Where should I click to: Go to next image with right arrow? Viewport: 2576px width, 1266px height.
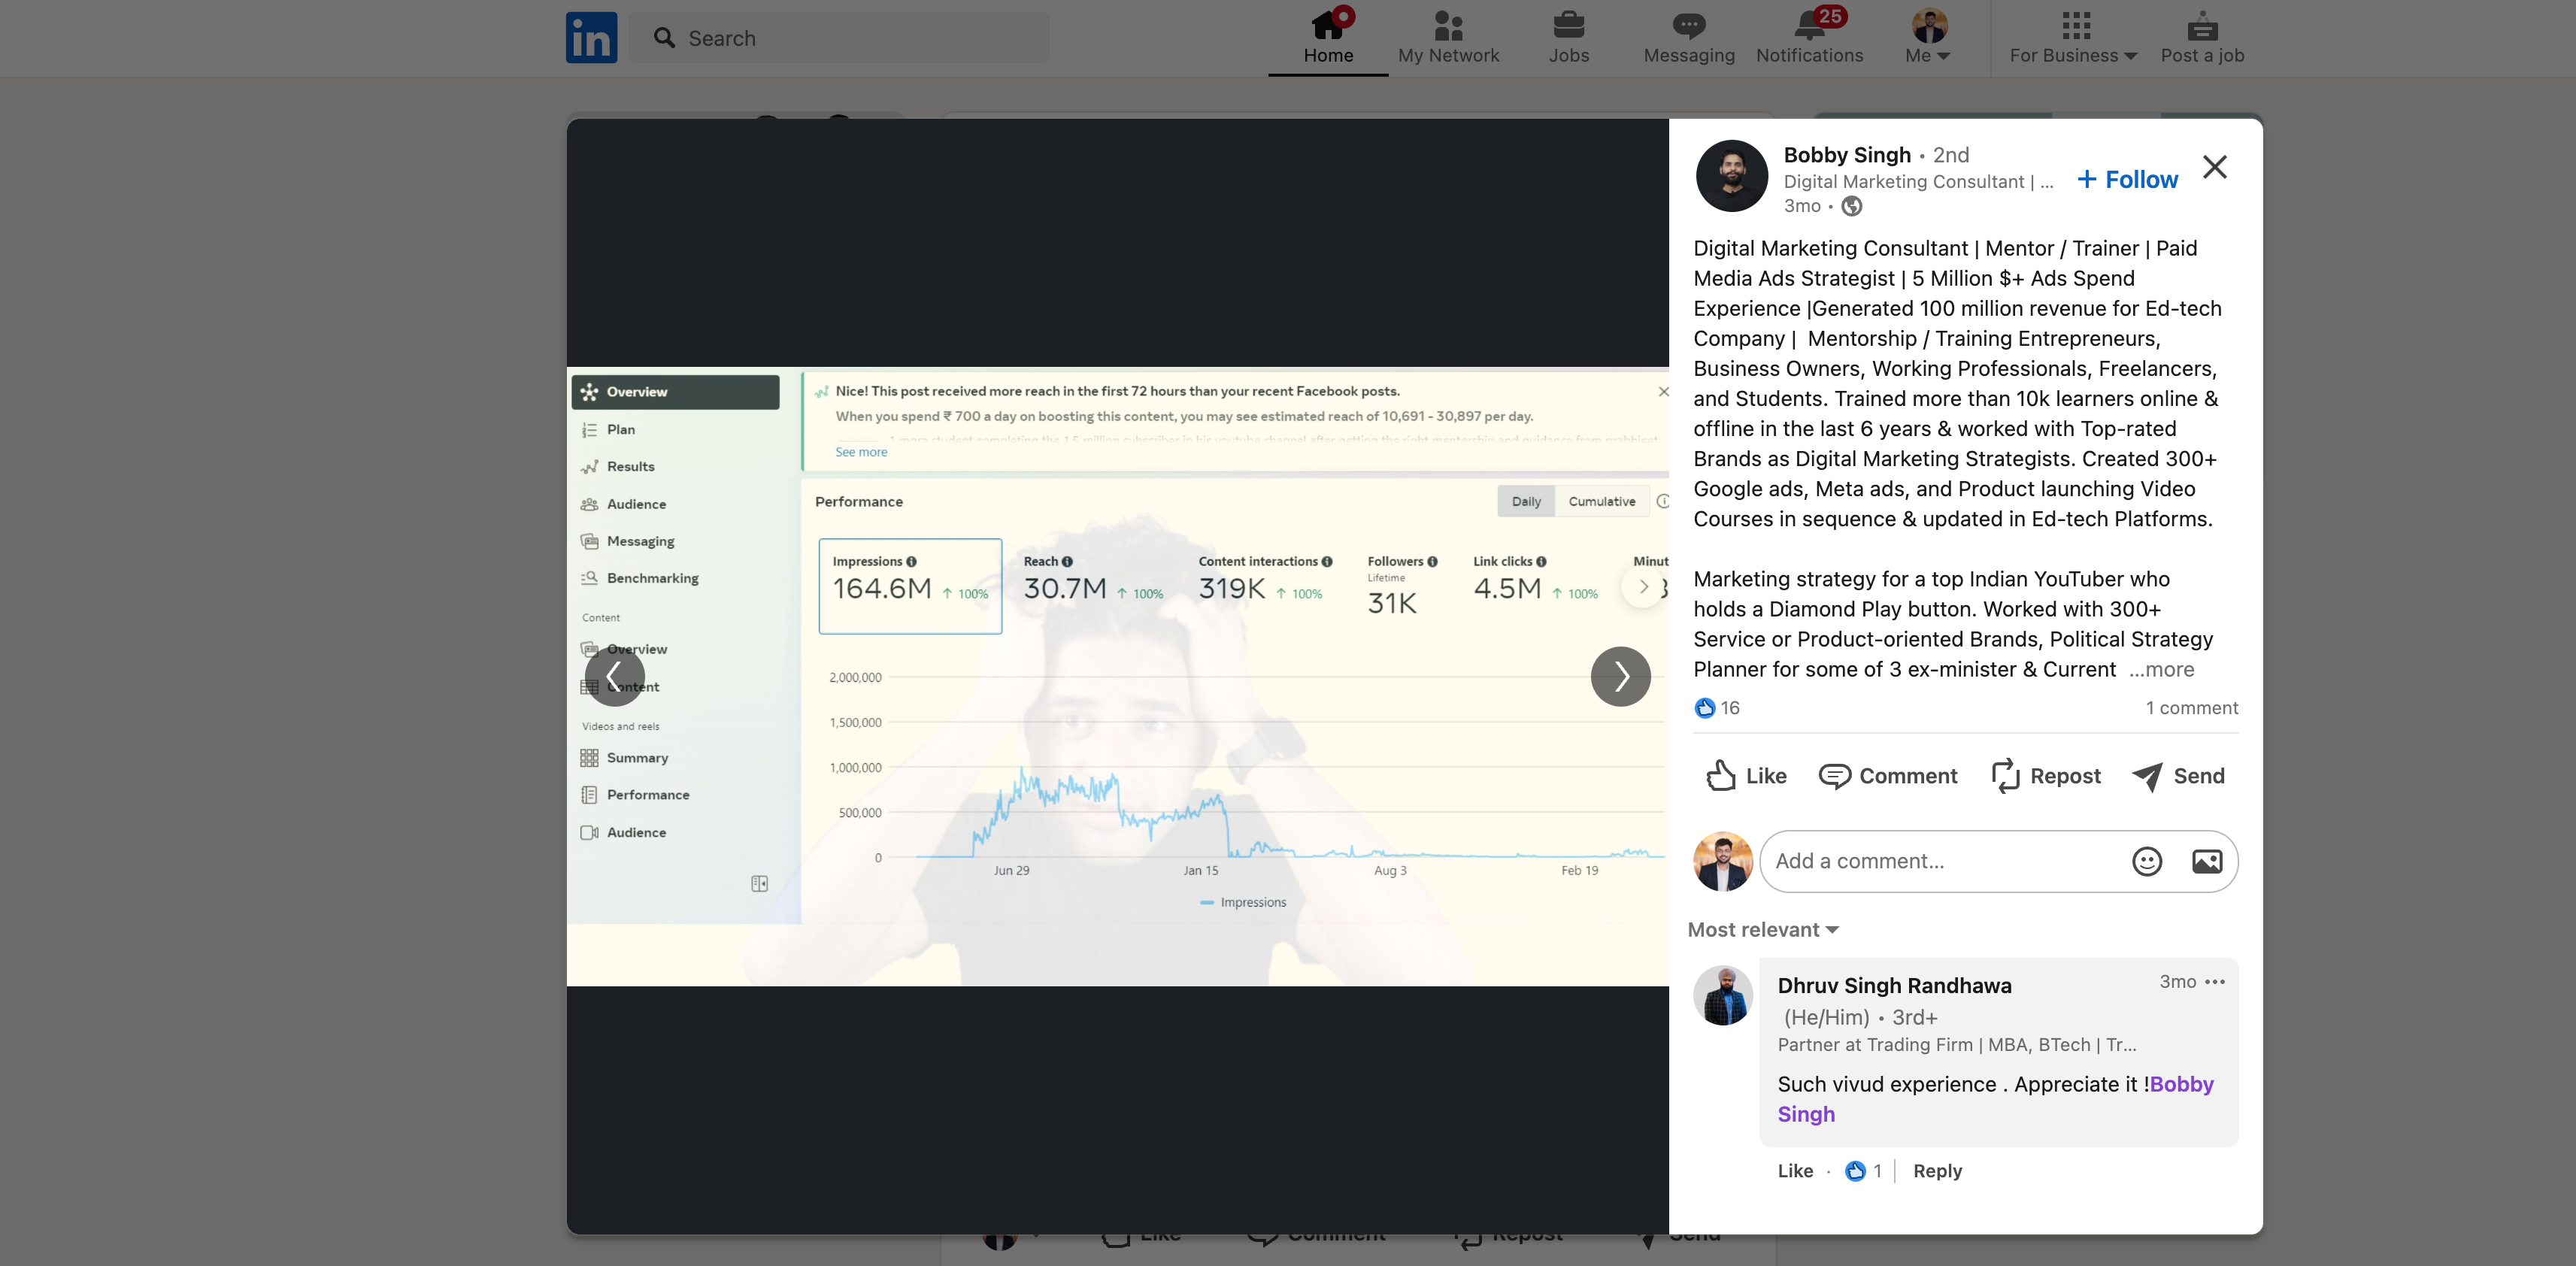pyautogui.click(x=1620, y=677)
